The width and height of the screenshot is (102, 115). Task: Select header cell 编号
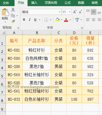[x=14, y=40]
